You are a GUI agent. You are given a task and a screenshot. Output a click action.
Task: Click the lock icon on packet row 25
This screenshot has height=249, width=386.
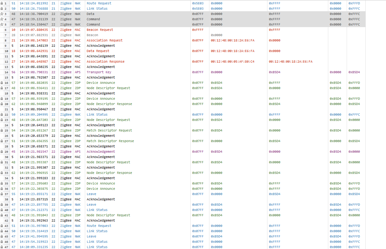pos(2,130)
